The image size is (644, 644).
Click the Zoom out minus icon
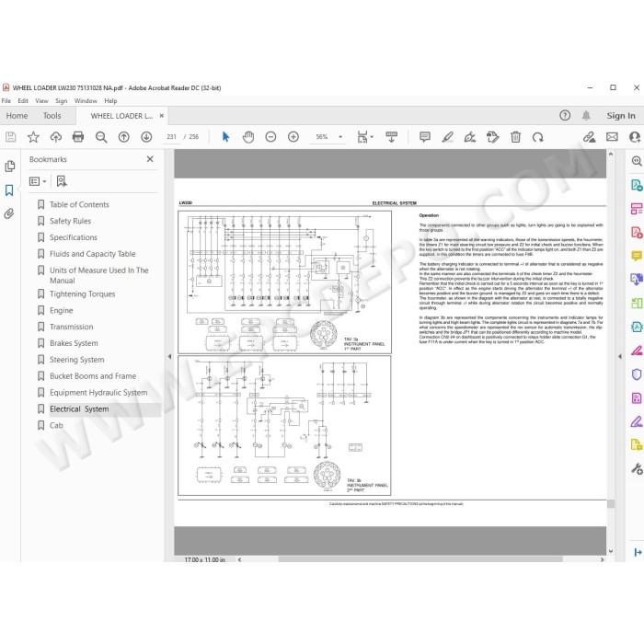click(270, 137)
